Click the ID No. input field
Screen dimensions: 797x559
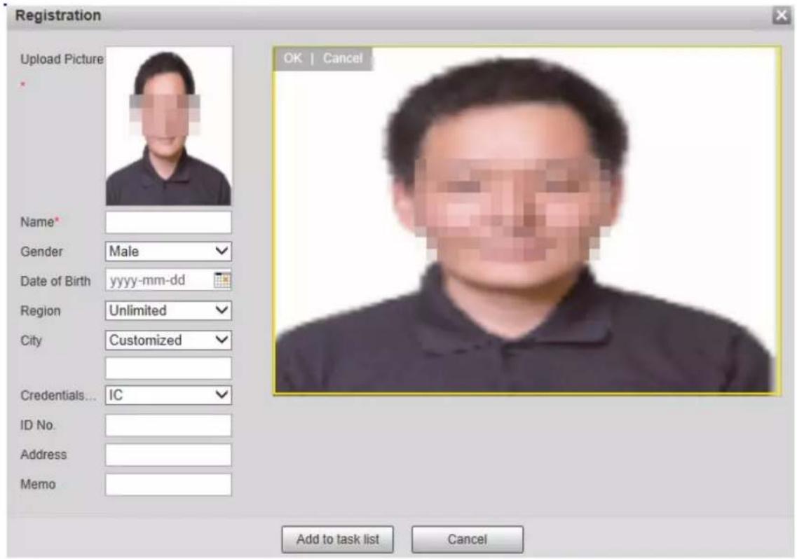[168, 425]
